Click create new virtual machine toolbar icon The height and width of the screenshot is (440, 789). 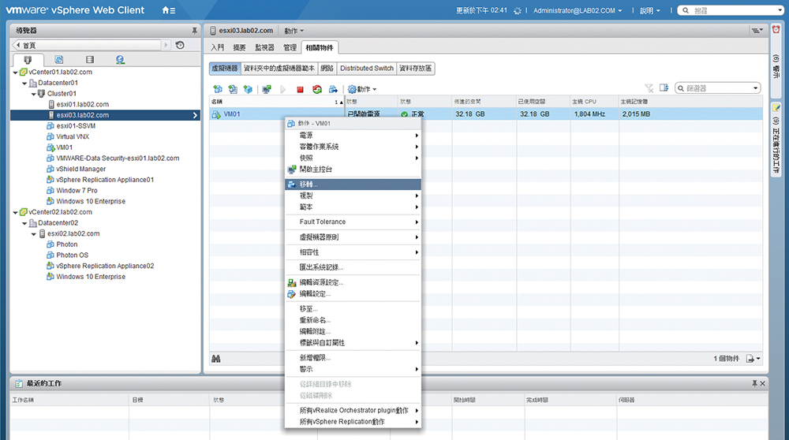218,89
